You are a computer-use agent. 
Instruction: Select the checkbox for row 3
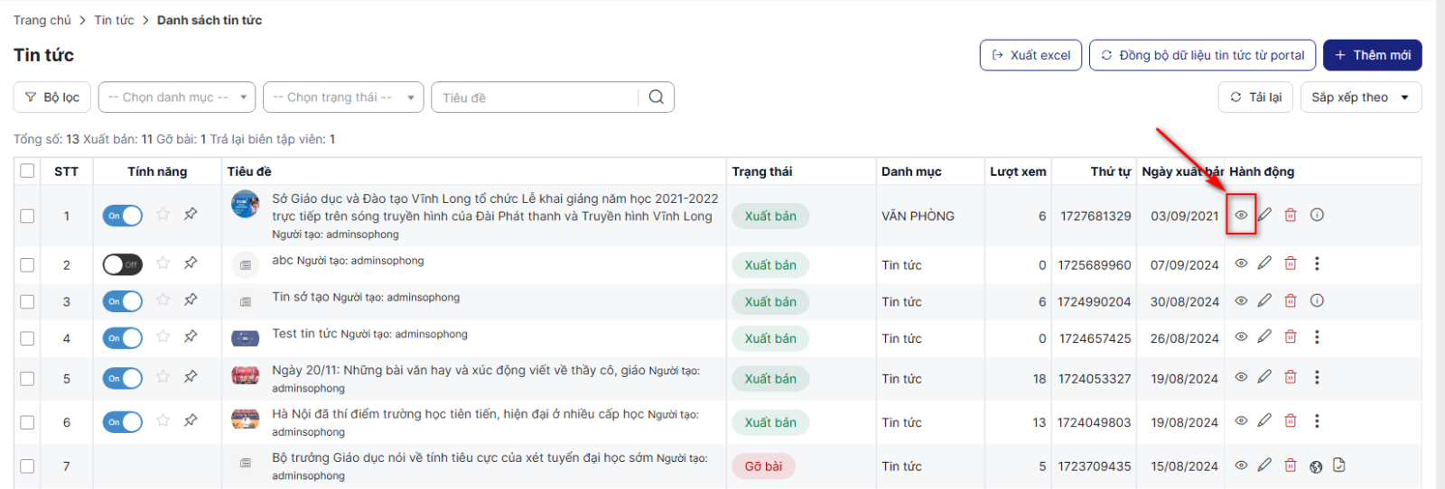[x=27, y=302]
